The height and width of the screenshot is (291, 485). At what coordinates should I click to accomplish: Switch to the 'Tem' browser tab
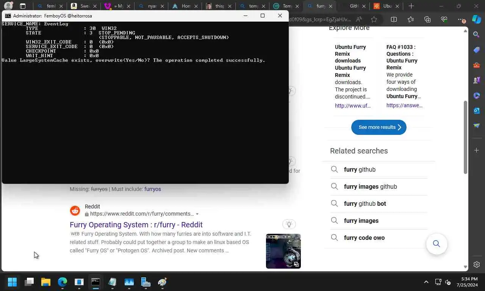[x=286, y=6]
